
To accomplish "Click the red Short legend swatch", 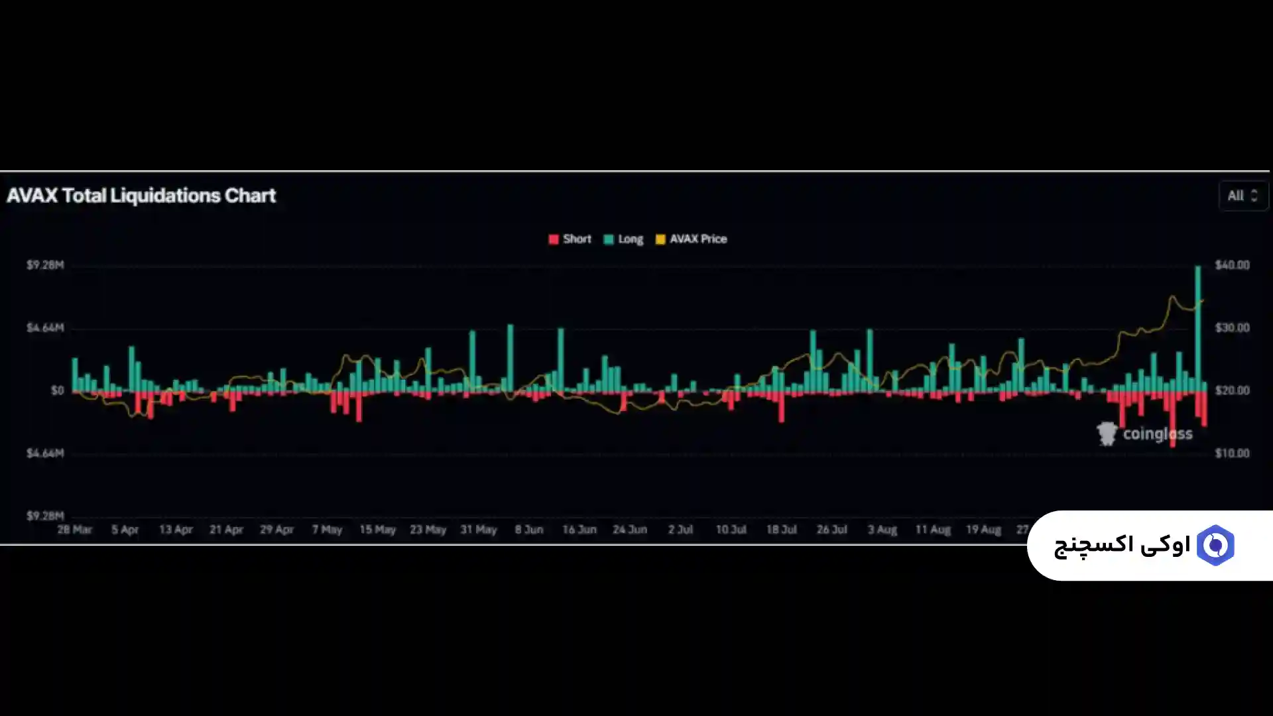I will coord(554,239).
